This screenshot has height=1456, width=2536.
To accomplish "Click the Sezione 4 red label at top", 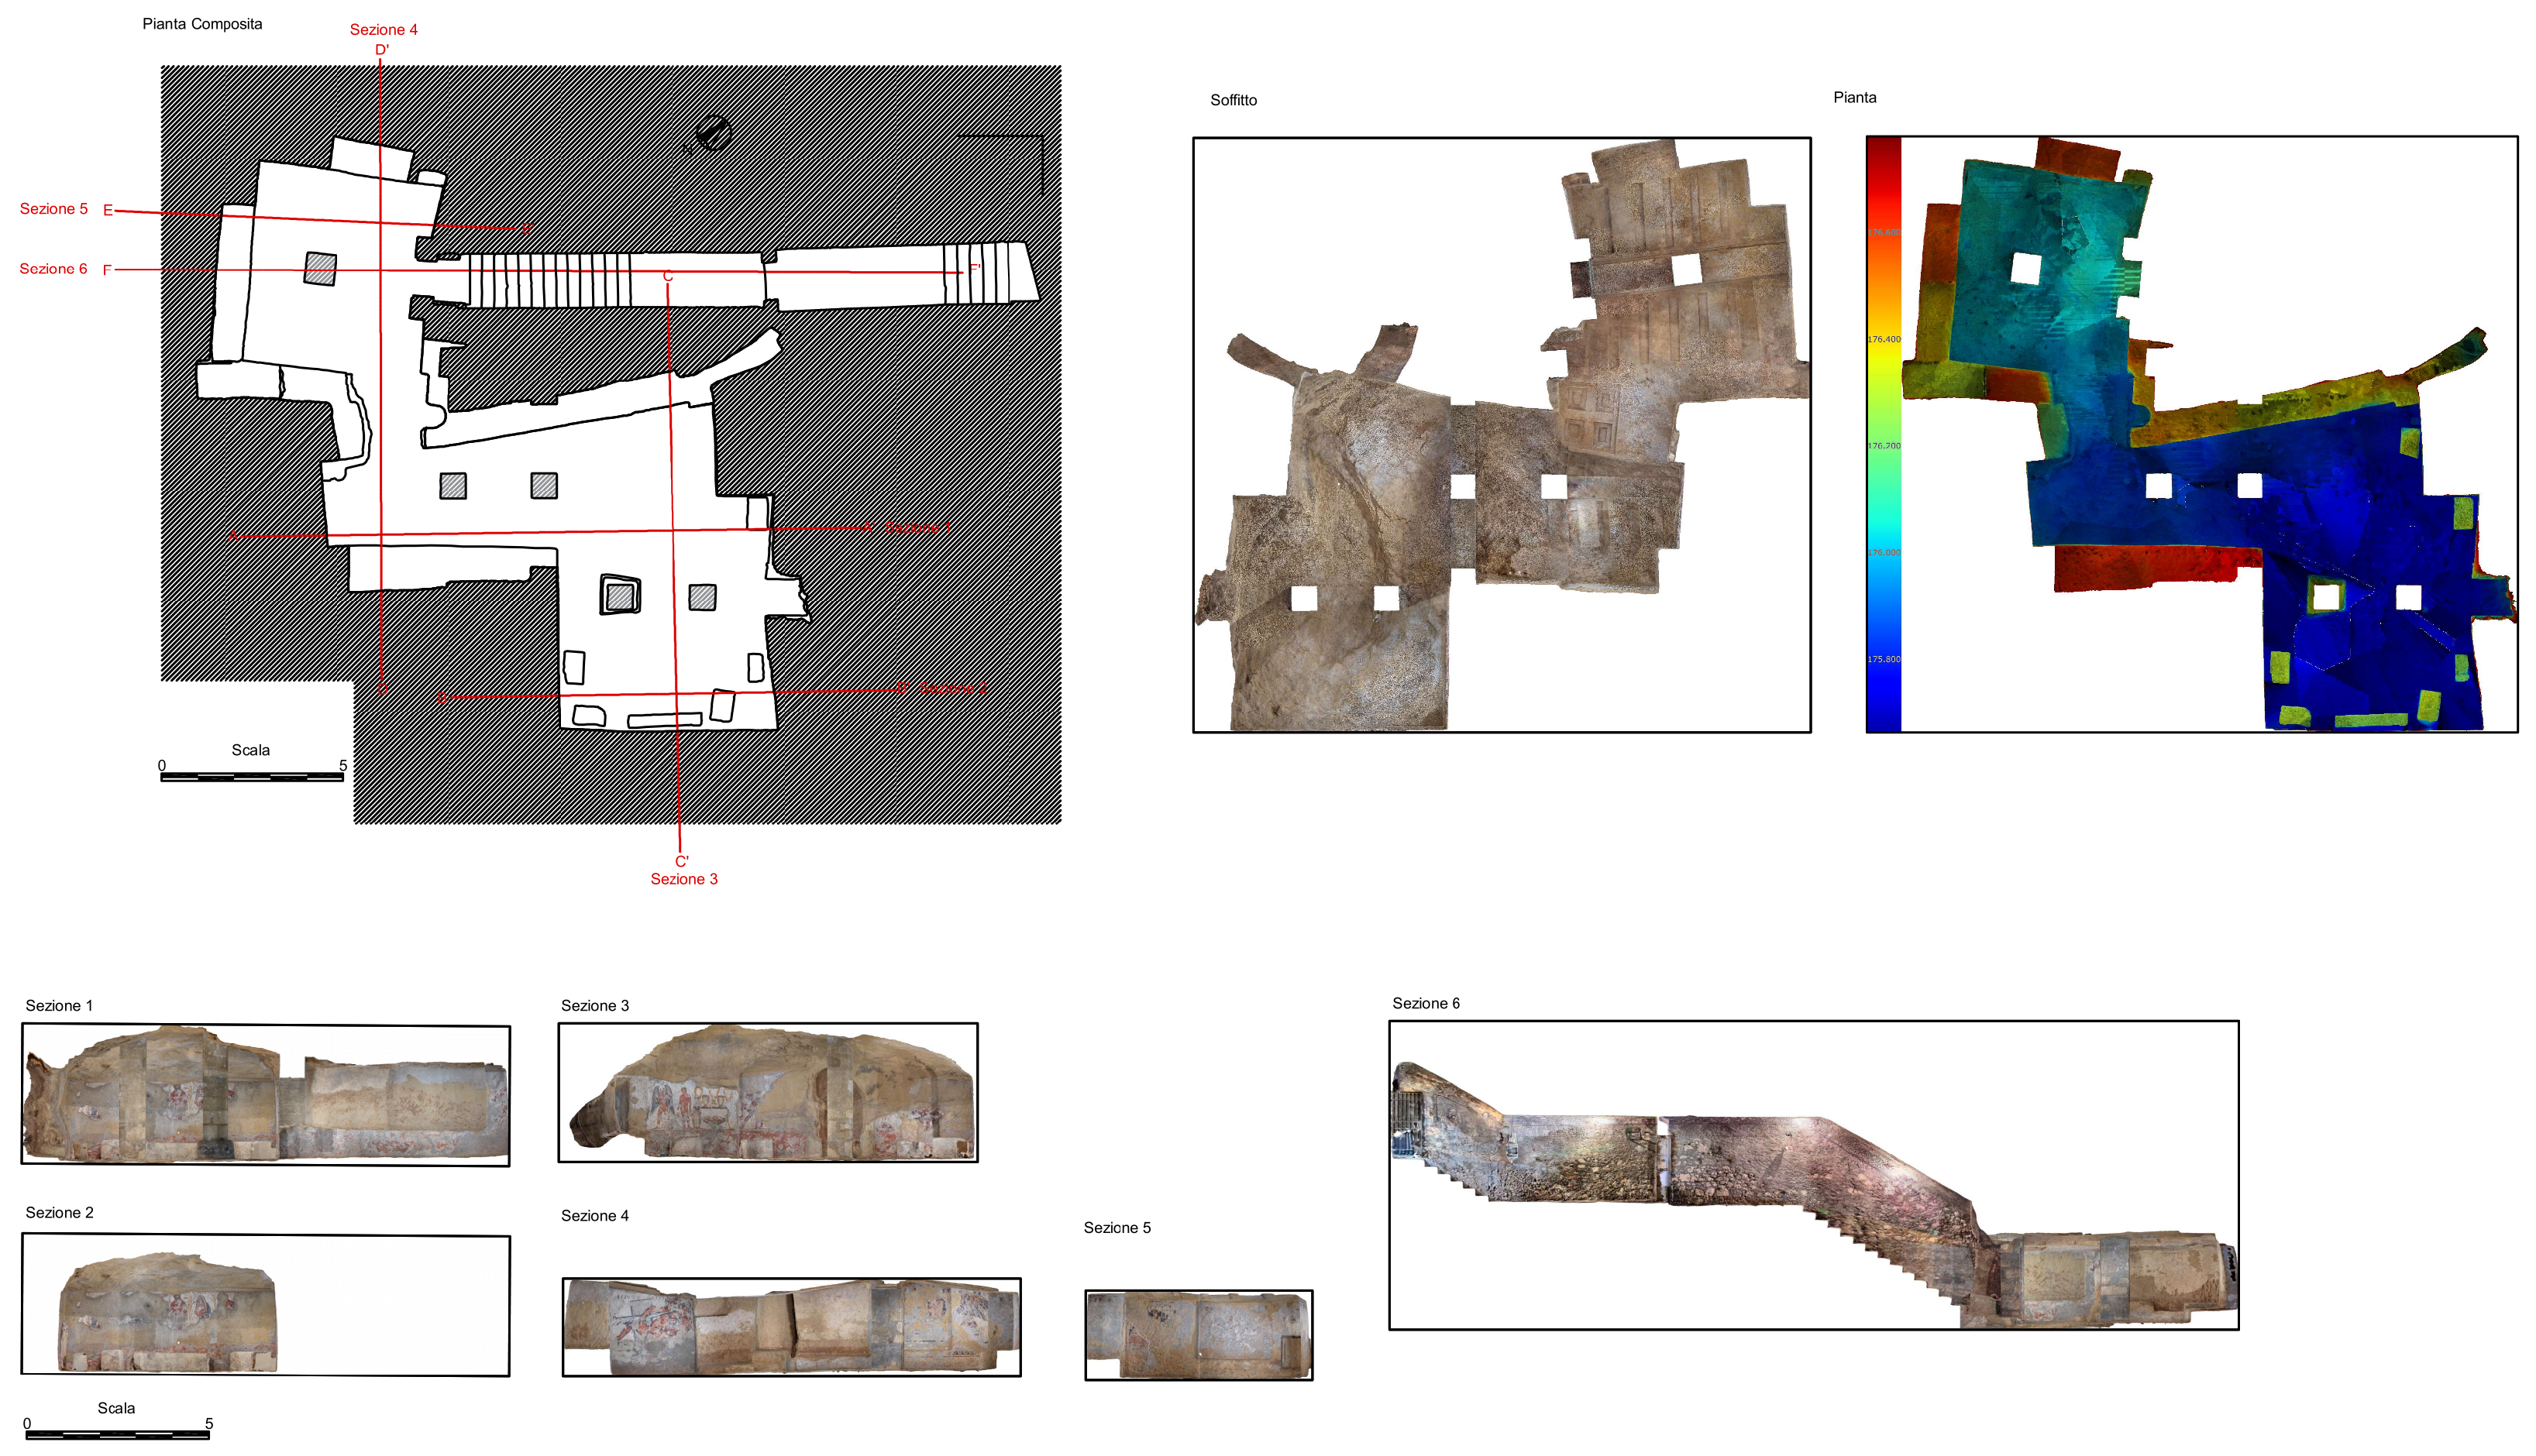I will coord(384,30).
